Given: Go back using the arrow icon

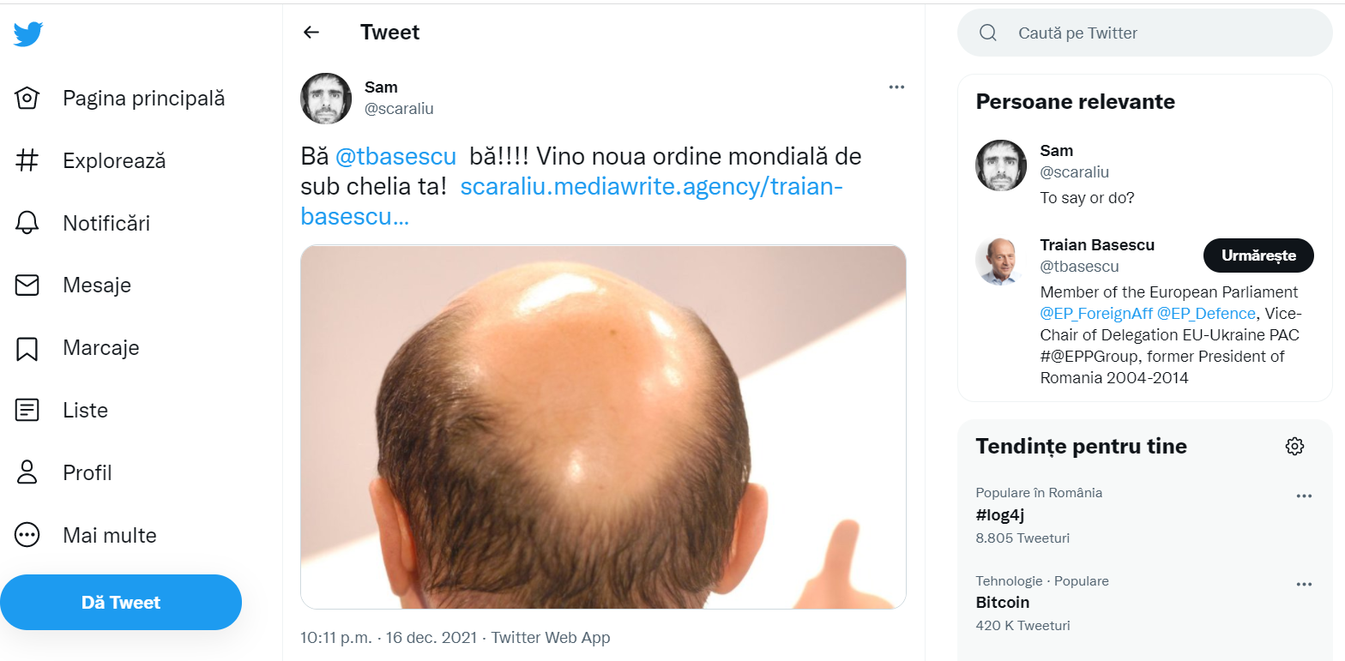Looking at the screenshot, I should coord(311,33).
